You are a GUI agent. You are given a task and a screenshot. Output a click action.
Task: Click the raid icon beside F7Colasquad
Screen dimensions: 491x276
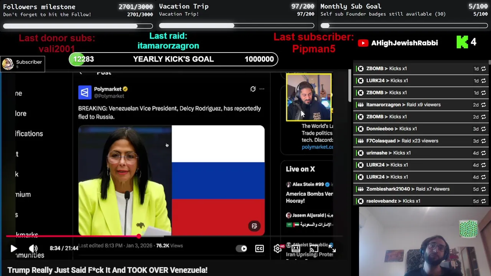click(361, 141)
